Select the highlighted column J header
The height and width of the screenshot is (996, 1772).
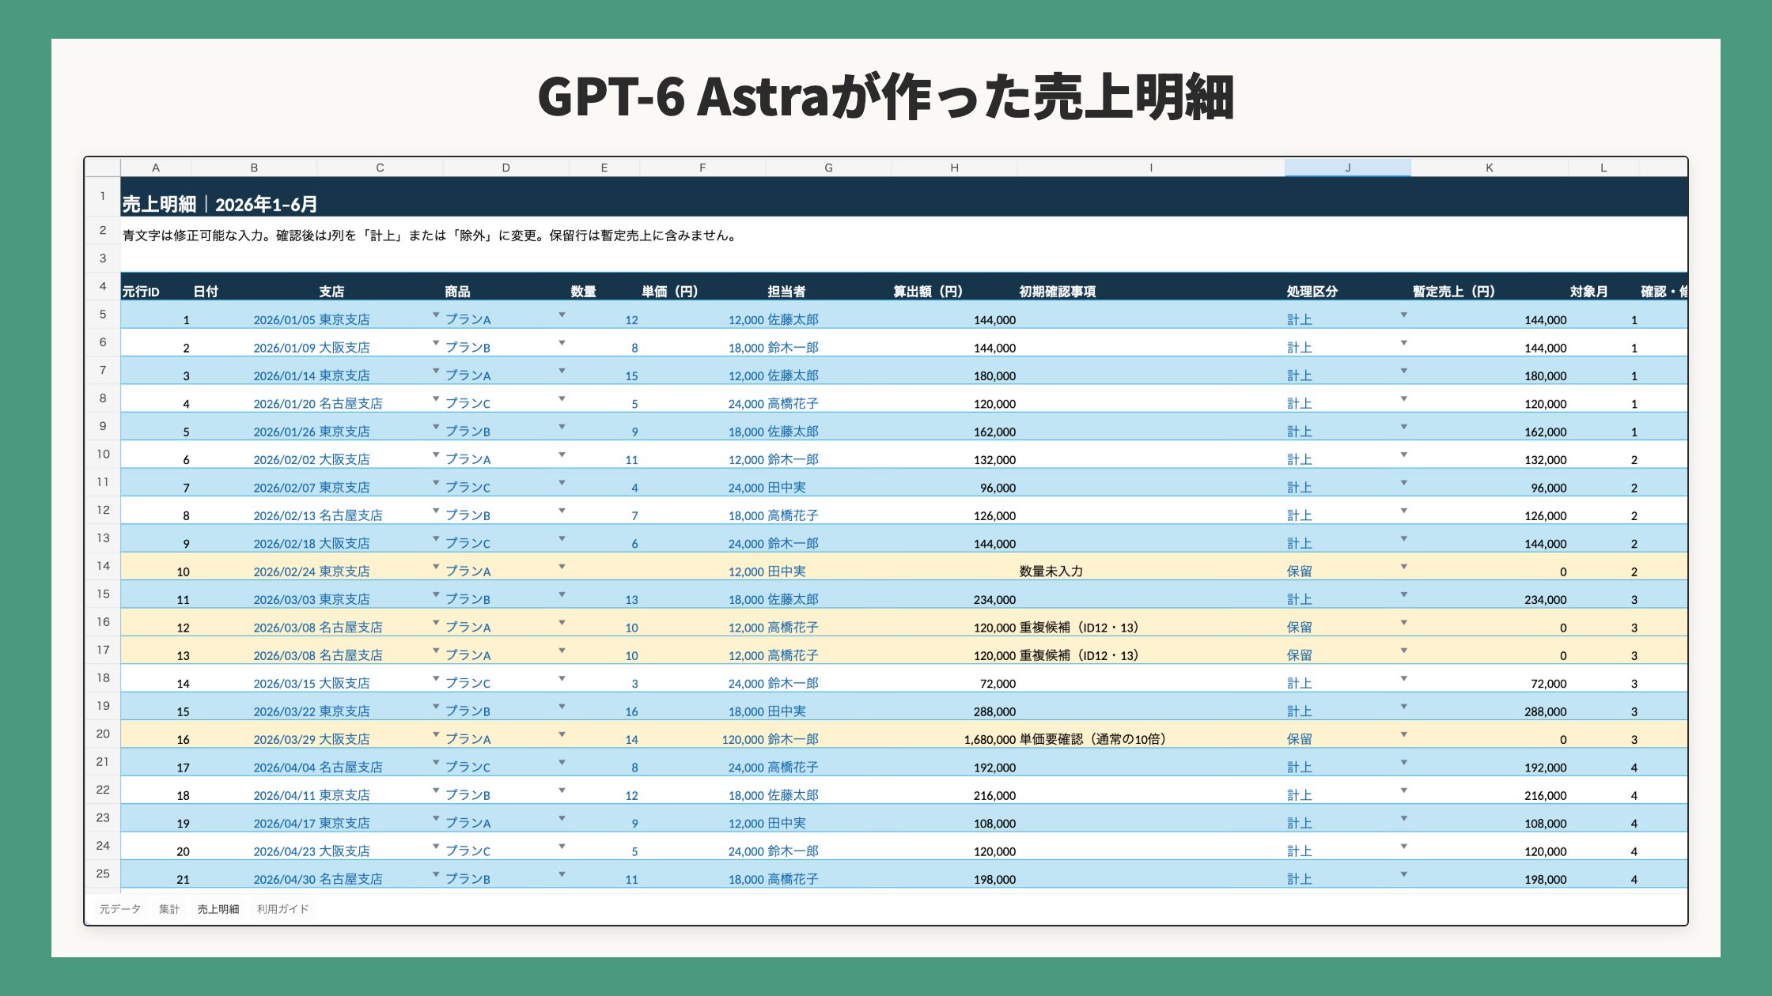1347,168
